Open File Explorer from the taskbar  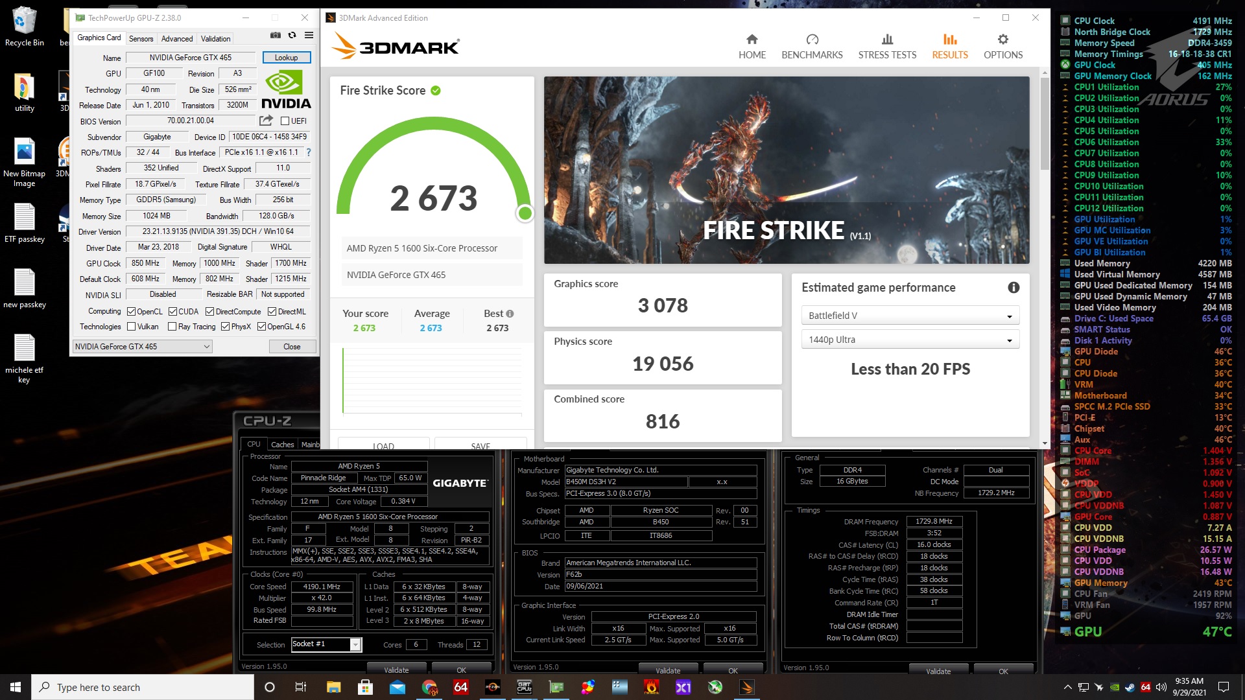point(333,687)
